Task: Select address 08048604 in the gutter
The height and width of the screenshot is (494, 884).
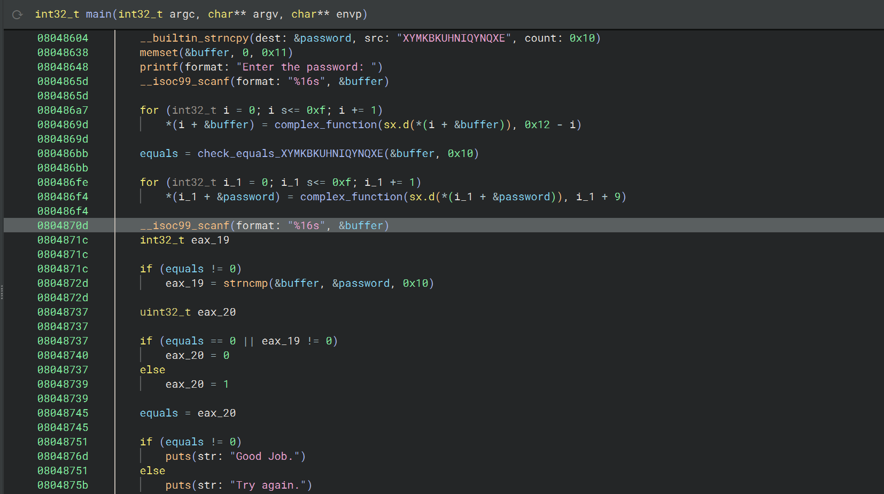Action: point(63,38)
